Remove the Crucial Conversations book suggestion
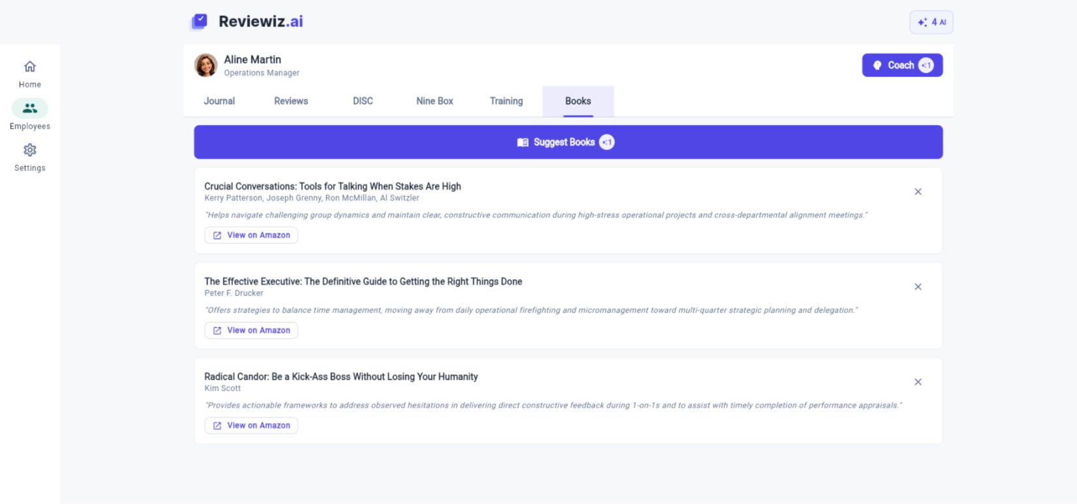 (x=918, y=192)
